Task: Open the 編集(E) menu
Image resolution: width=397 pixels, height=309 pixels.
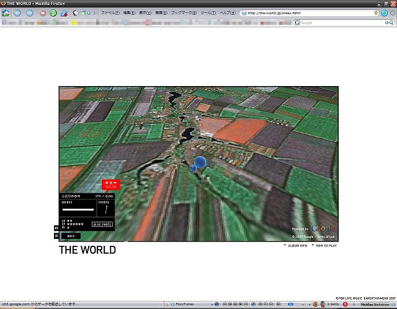Action: [x=129, y=12]
